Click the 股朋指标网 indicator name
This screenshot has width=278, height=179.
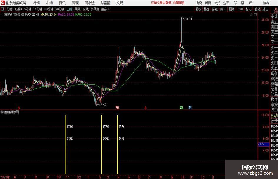[11, 112]
